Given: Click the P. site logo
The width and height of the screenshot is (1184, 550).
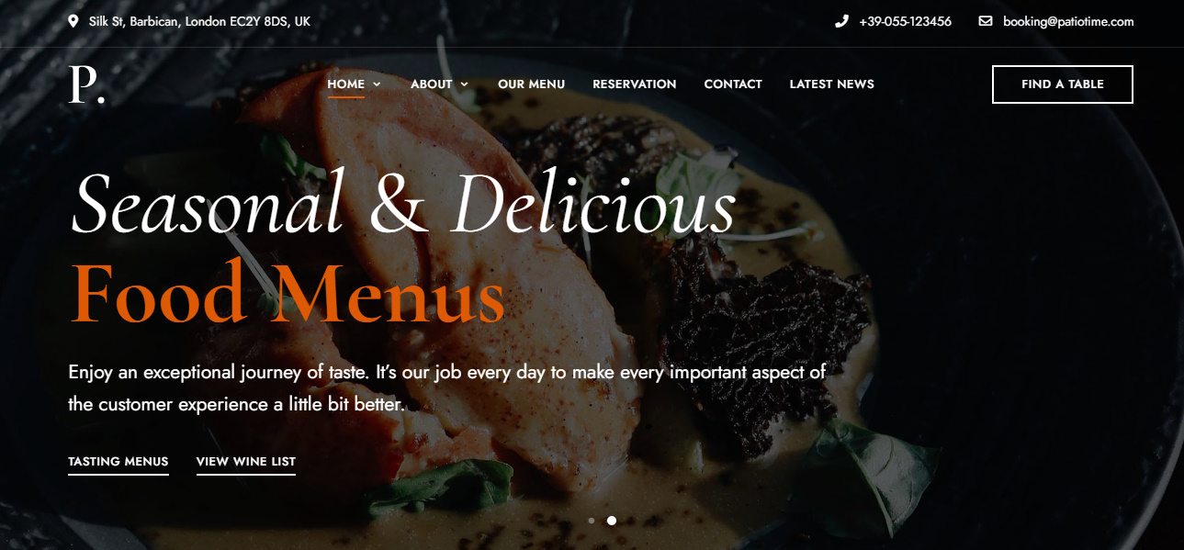Looking at the screenshot, I should [x=87, y=84].
